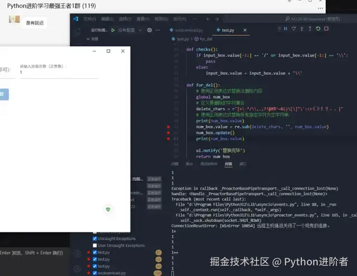Click the VS Code logo icon
This screenshot has width=357, height=276.
pyautogui.click(x=76, y=19)
